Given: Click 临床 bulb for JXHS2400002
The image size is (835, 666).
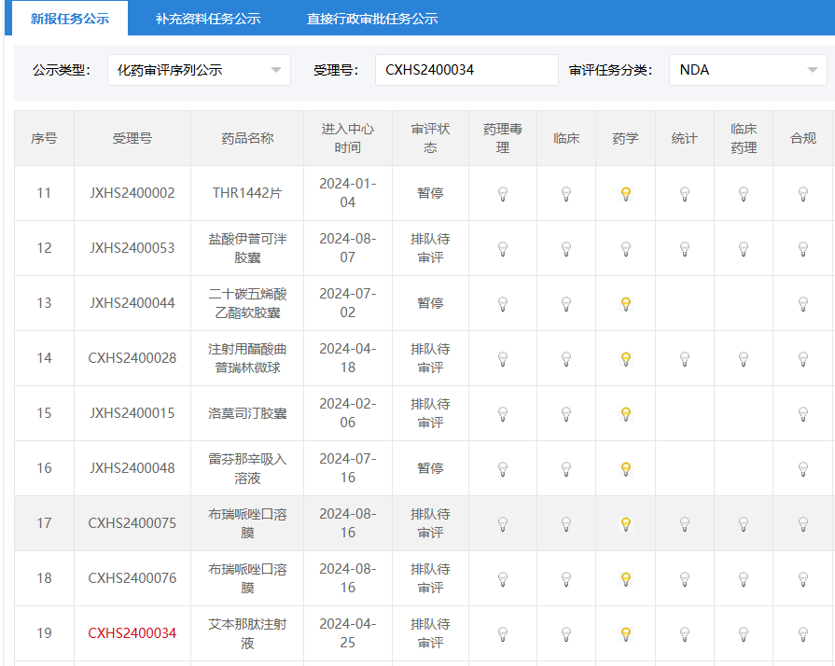Looking at the screenshot, I should 566,194.
